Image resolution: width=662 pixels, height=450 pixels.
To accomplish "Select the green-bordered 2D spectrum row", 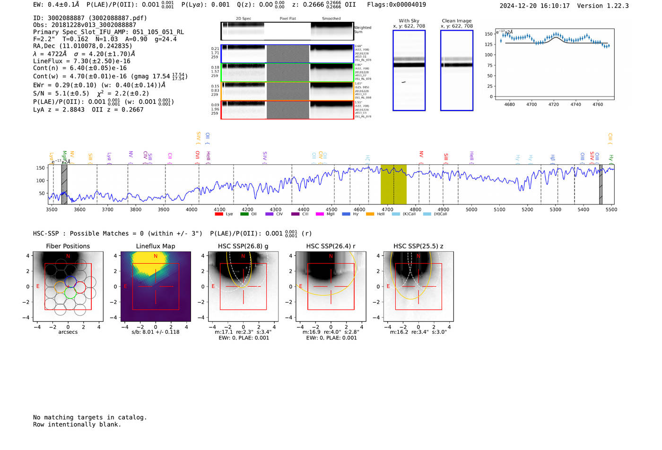I will coord(287,73).
